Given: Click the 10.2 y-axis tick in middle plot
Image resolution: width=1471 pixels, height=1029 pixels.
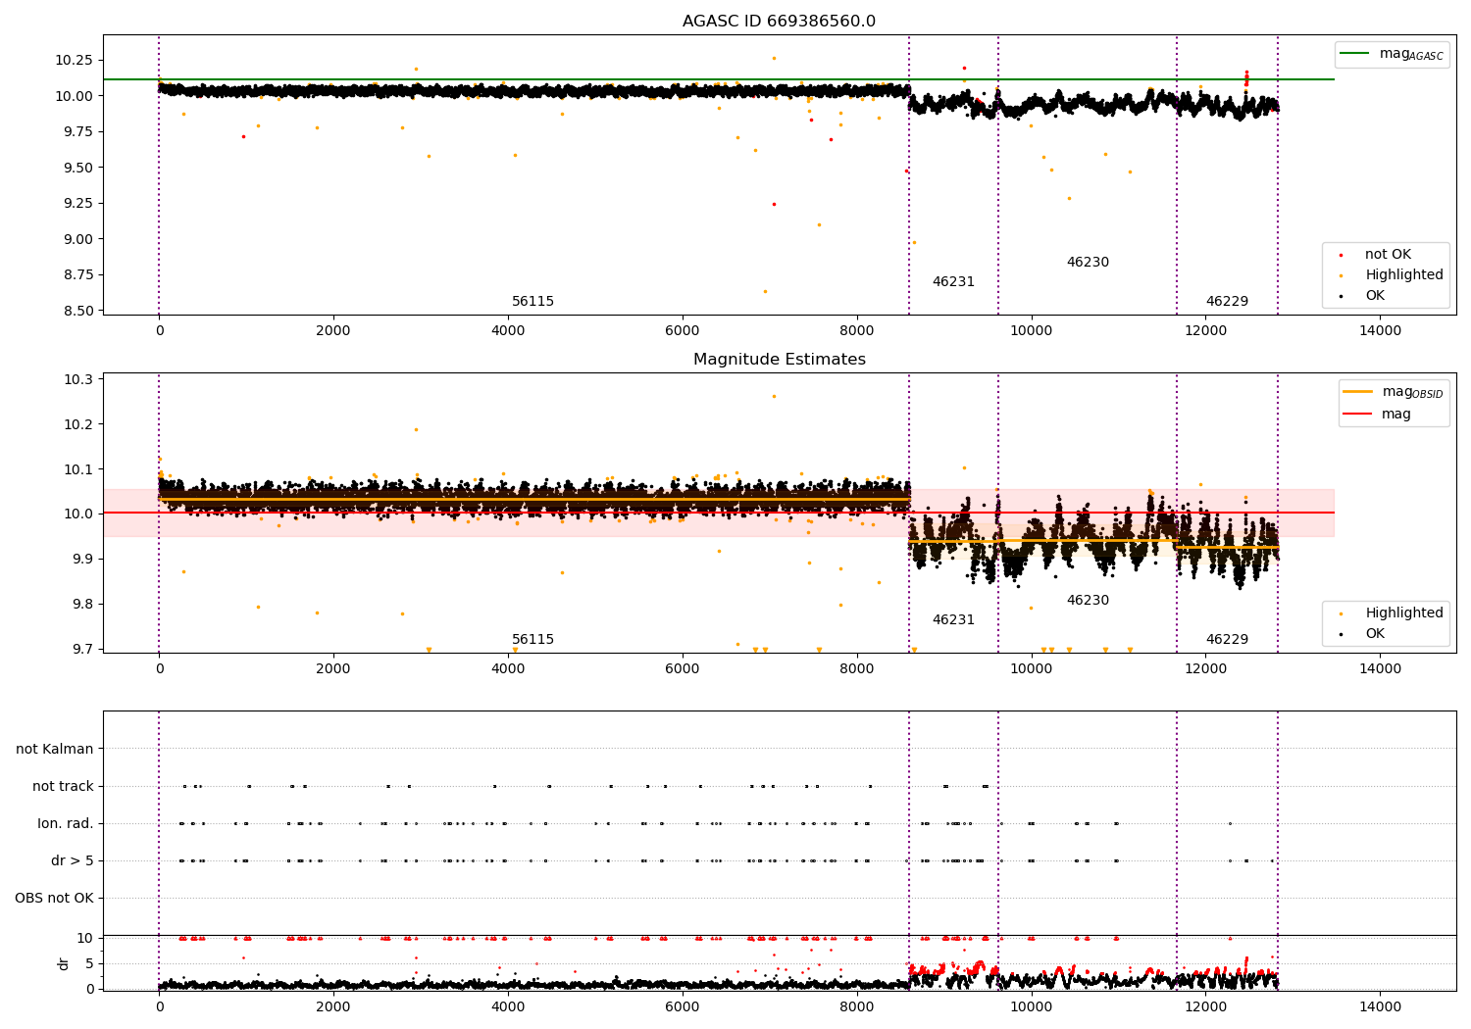Looking at the screenshot, I should click(x=77, y=424).
